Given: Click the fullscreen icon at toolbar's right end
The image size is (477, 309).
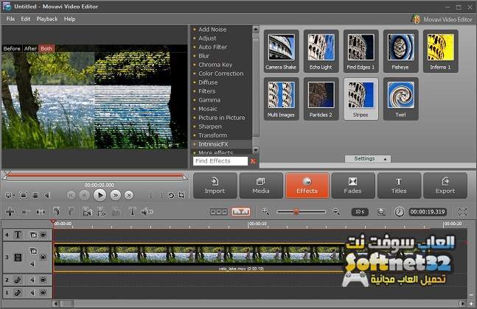Looking at the screenshot, I should 463,212.
